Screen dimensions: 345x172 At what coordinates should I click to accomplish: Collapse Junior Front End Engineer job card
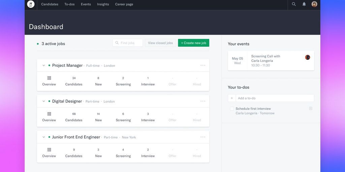coord(44,137)
